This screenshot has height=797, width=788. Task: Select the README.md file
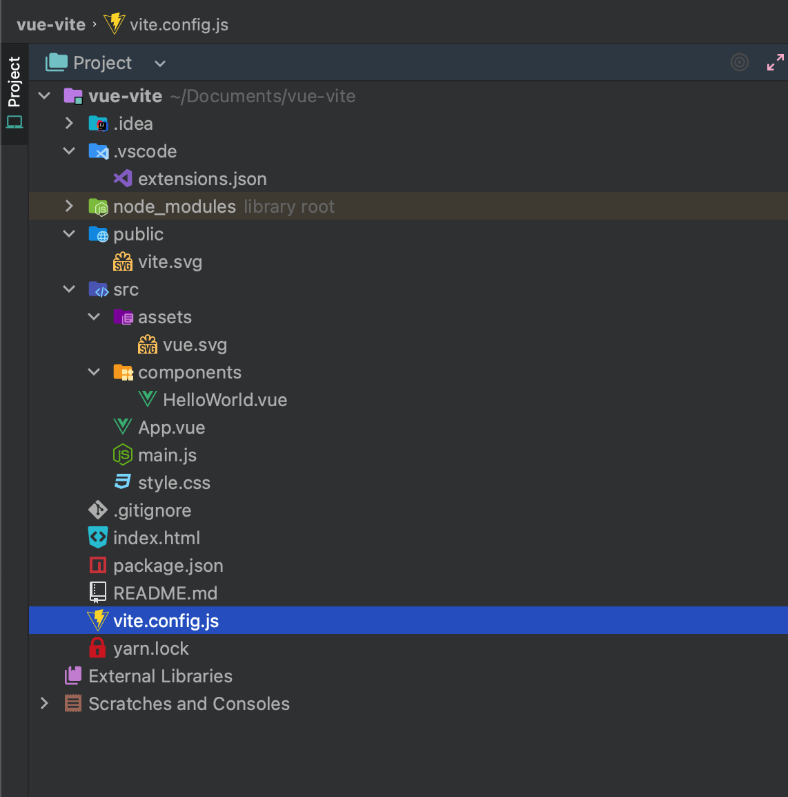(166, 593)
